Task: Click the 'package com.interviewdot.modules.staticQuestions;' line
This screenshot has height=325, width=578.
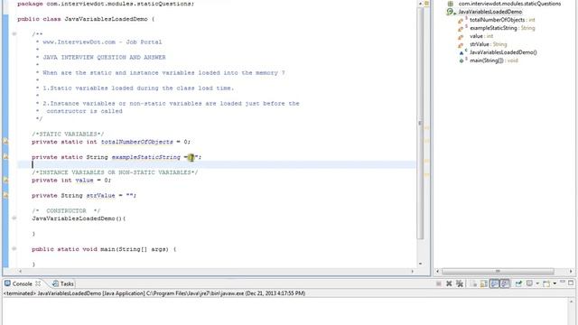Action: tap(106, 4)
